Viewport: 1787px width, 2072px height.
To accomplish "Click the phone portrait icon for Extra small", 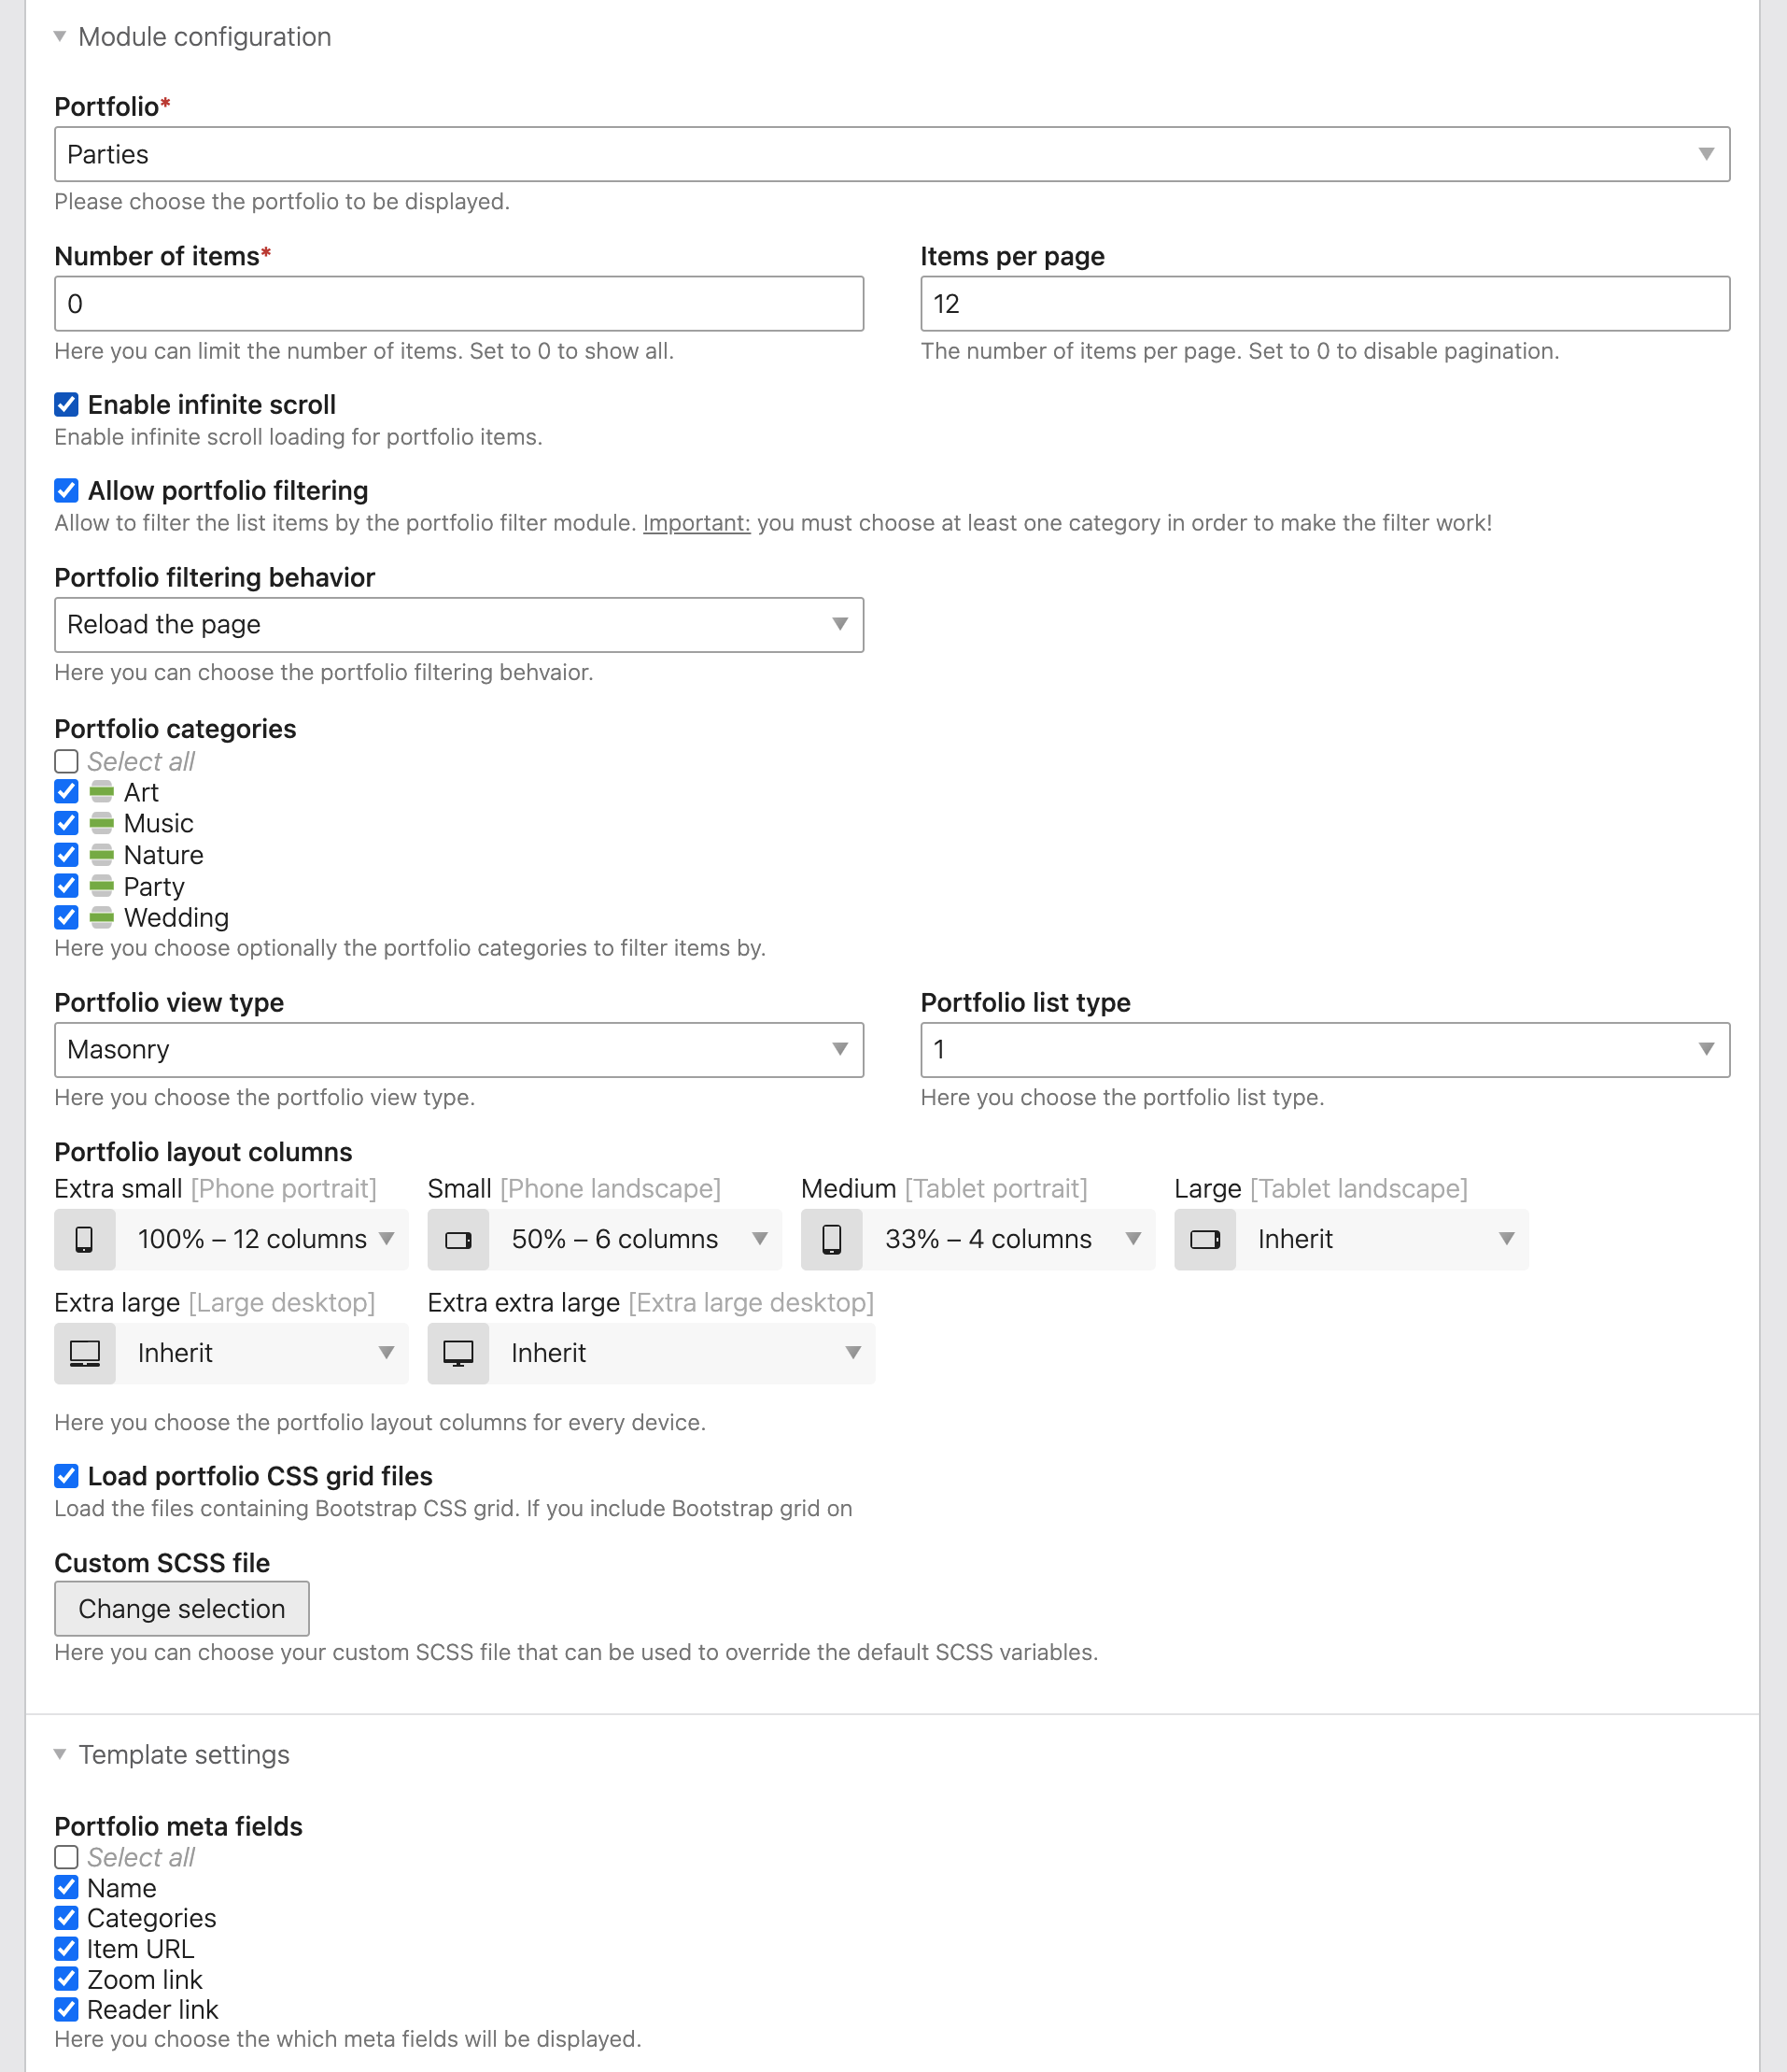I will 85,1239.
